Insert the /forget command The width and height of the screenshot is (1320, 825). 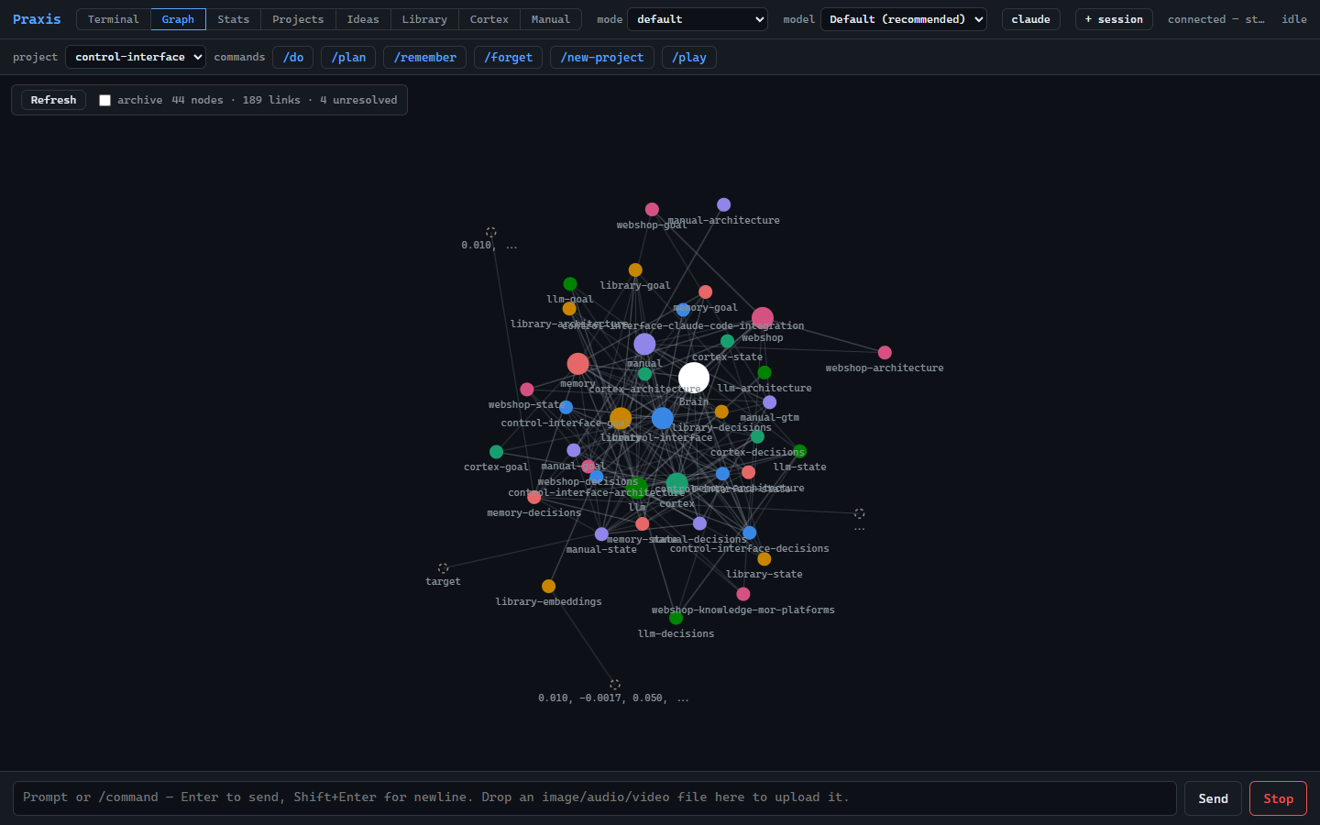point(508,57)
